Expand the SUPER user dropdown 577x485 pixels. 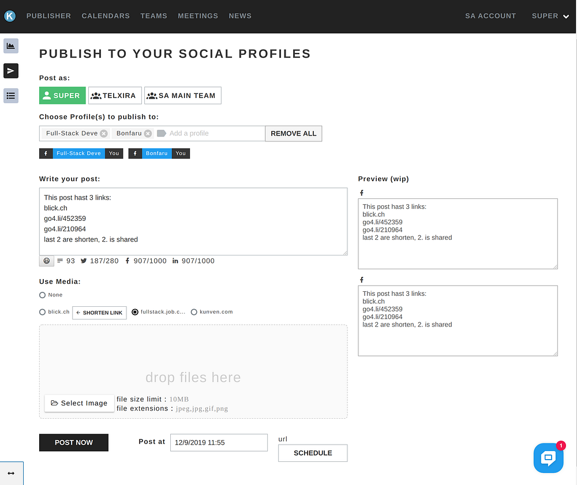coord(550,16)
